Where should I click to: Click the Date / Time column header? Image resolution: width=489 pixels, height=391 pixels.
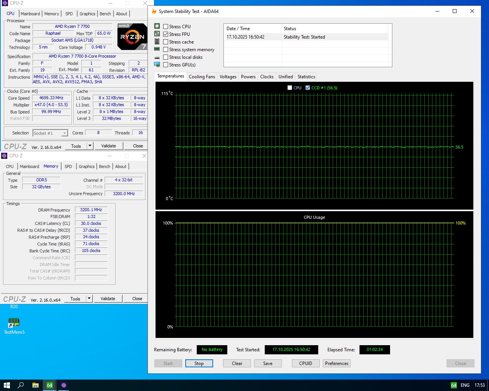pos(253,29)
